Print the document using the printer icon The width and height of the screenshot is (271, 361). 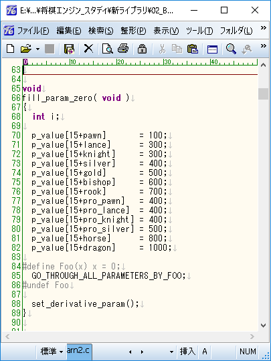click(123, 49)
